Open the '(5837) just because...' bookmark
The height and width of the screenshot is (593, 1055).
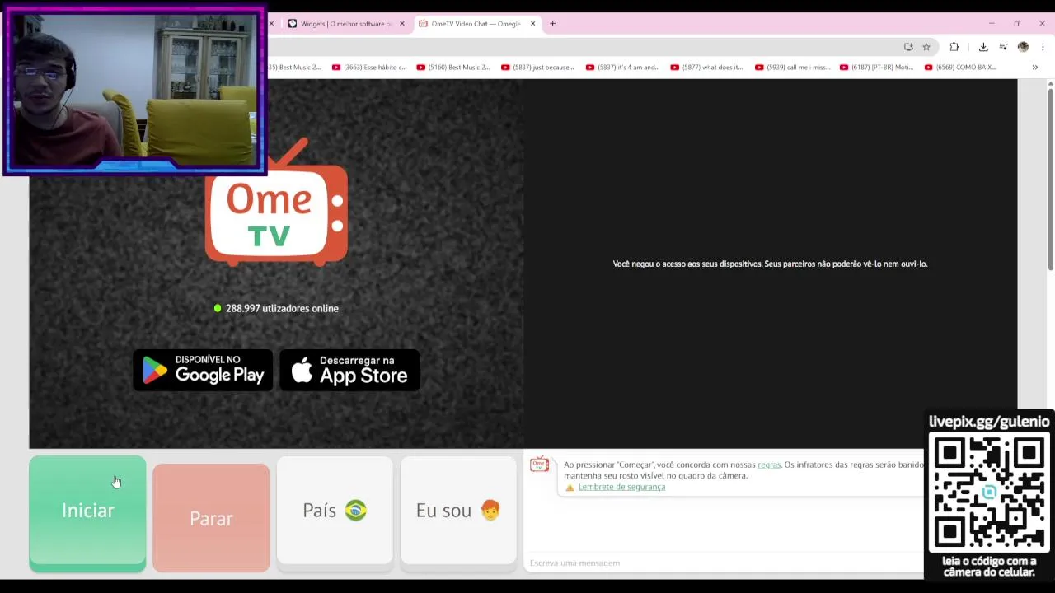point(537,68)
